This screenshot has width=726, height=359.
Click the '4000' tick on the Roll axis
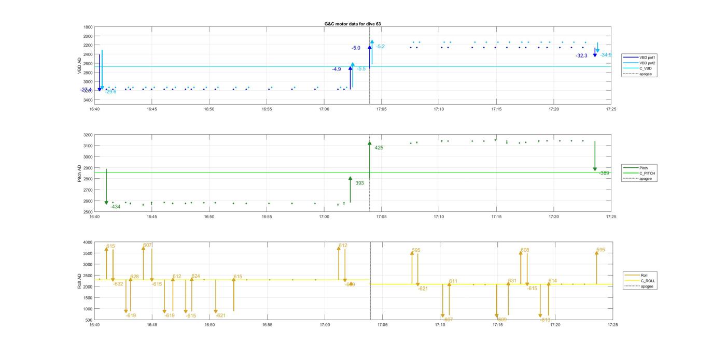click(88, 242)
